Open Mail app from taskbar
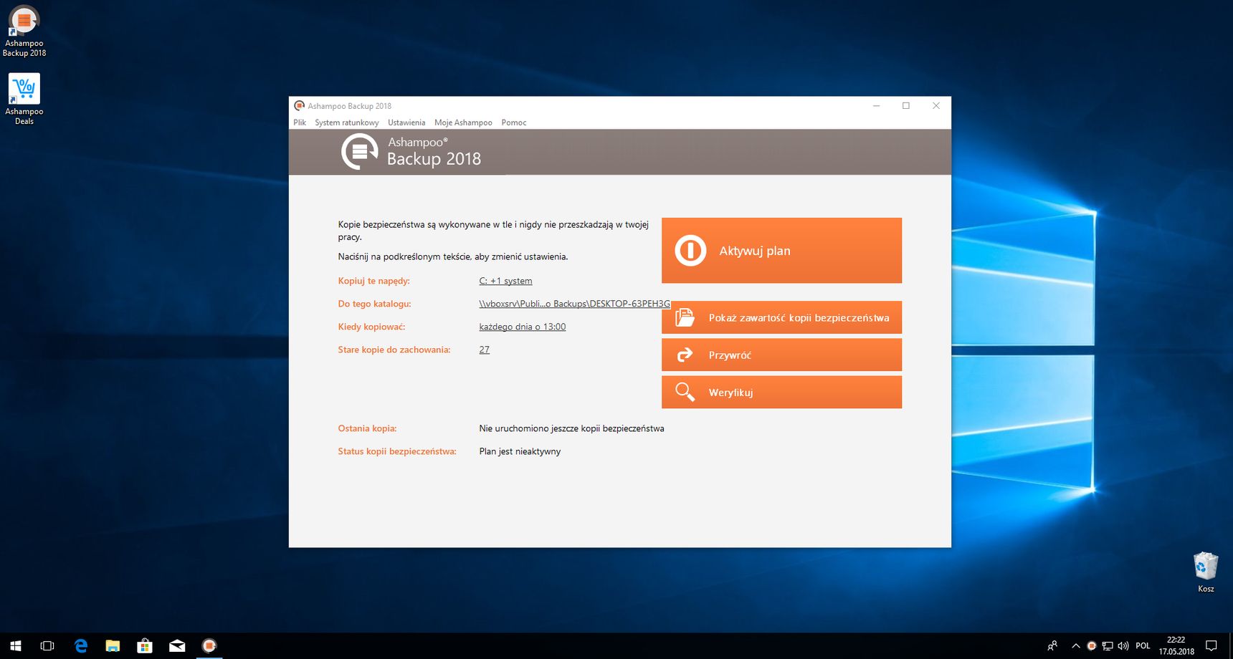The height and width of the screenshot is (659, 1233). click(177, 645)
